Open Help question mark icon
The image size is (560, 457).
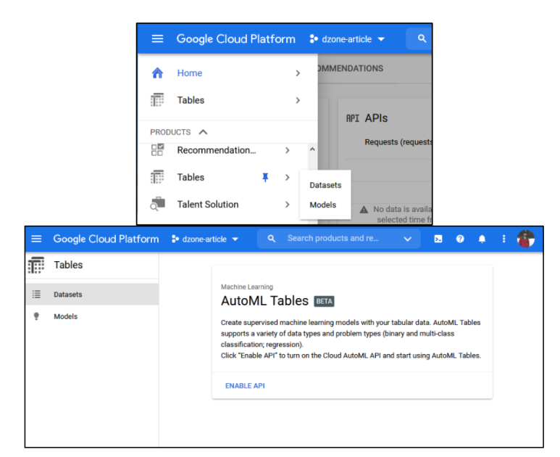(x=460, y=239)
